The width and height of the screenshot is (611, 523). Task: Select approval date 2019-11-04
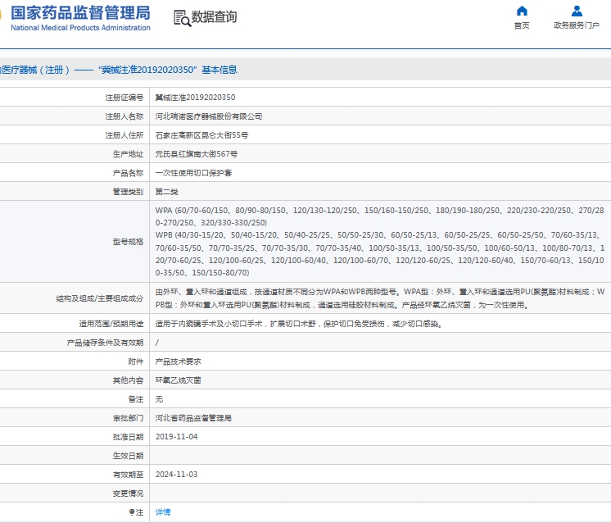pos(177,437)
